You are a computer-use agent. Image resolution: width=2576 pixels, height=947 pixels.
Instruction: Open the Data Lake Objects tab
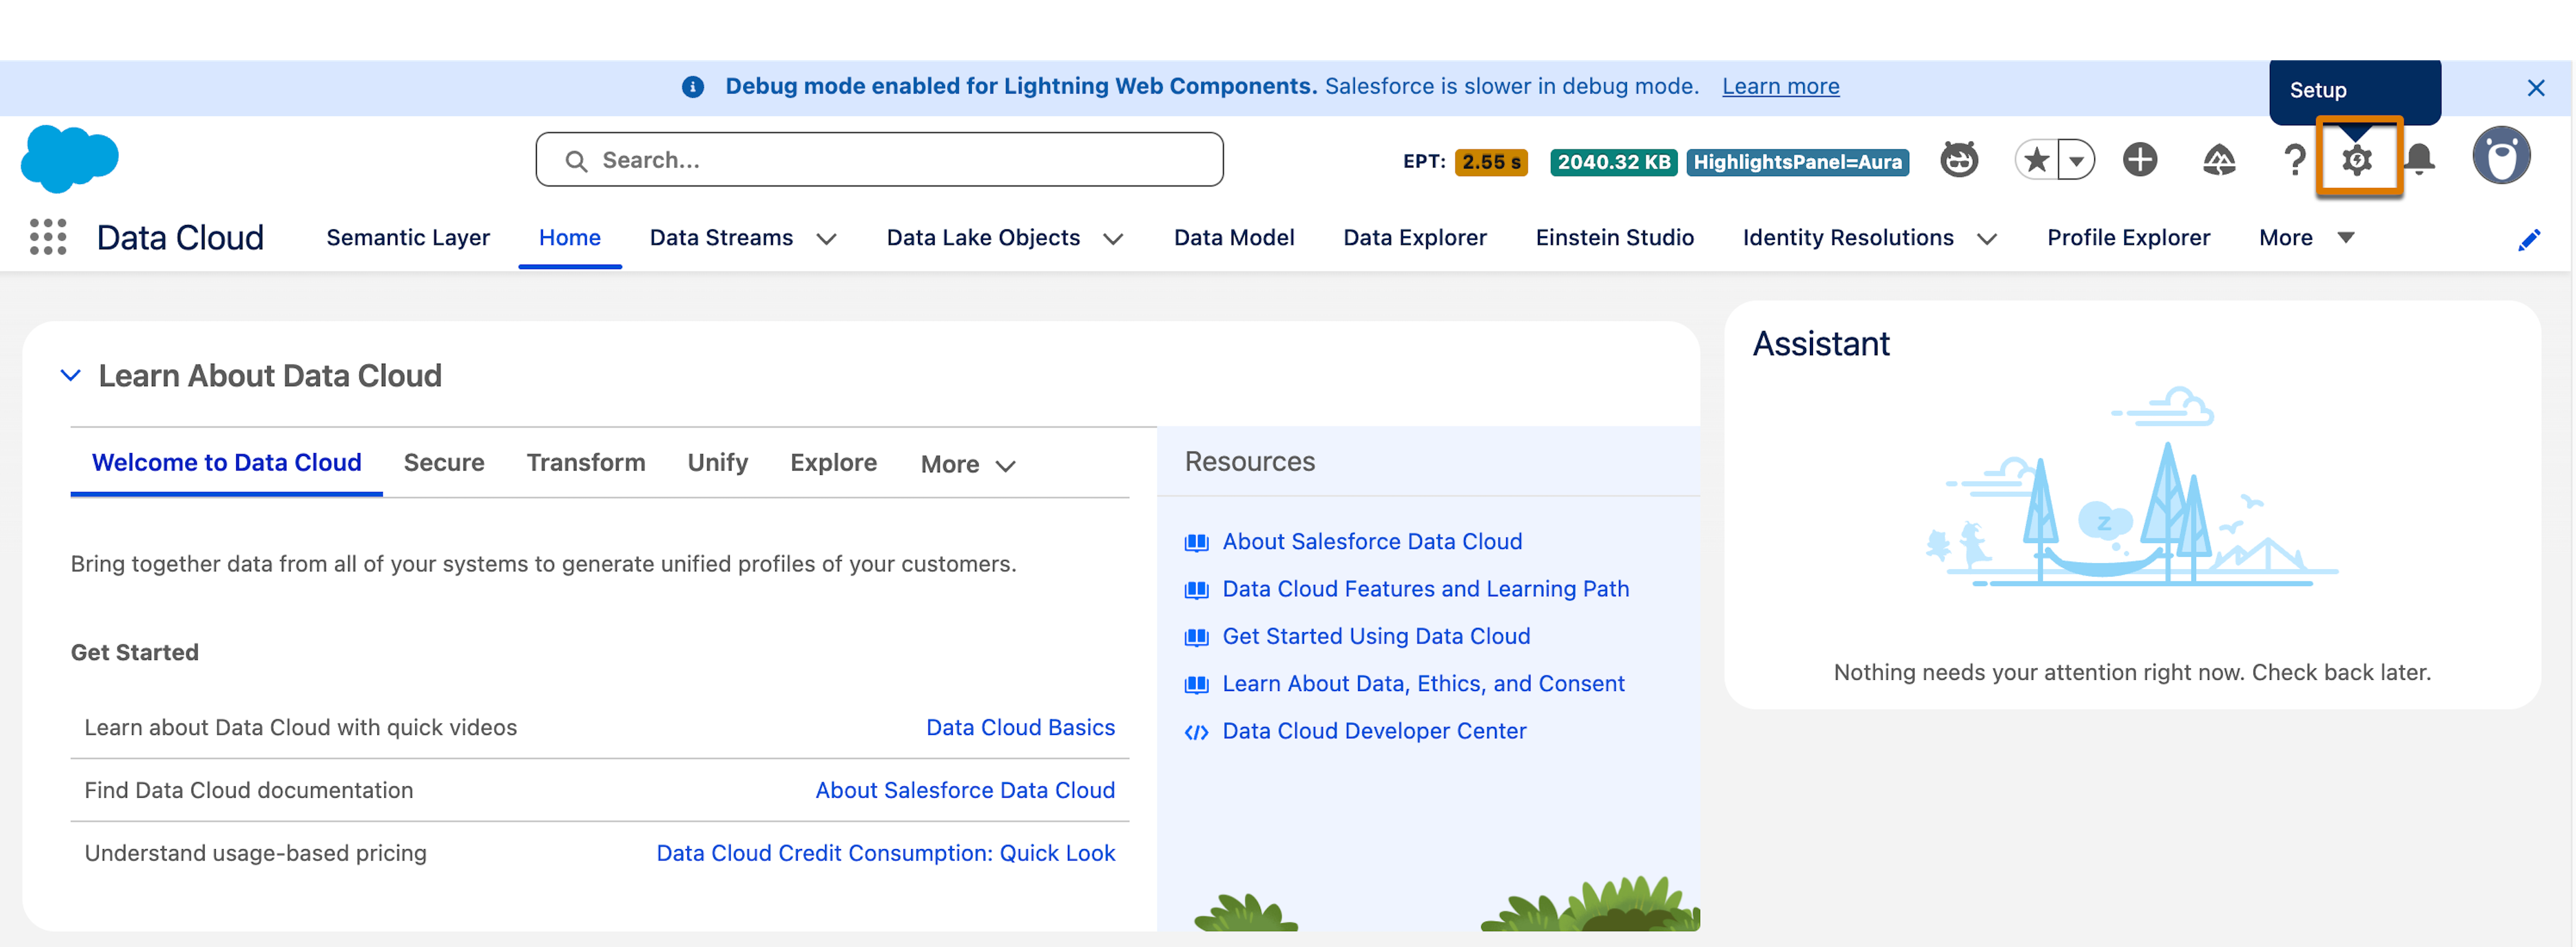tap(983, 238)
